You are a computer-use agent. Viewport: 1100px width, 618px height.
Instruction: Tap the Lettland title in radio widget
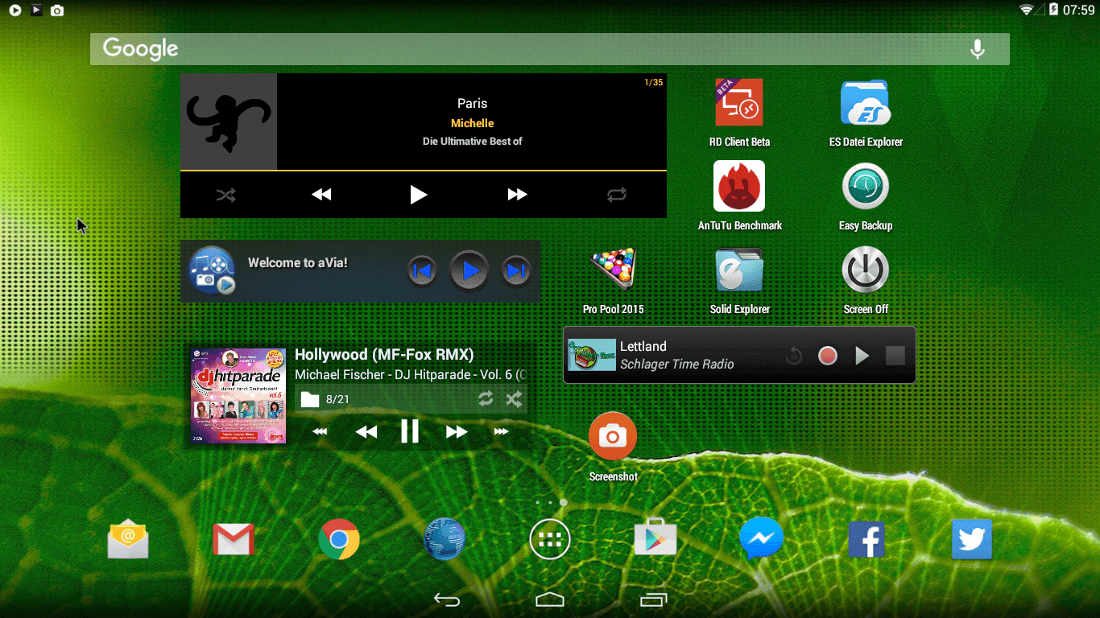pyautogui.click(x=643, y=346)
